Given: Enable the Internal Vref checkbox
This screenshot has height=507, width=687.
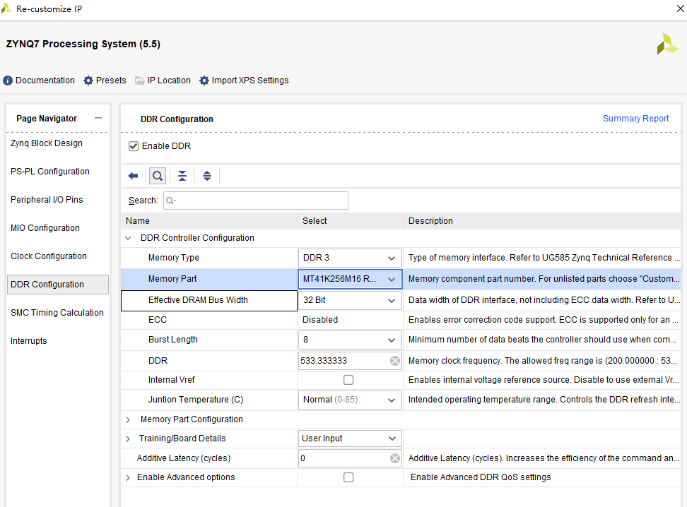Looking at the screenshot, I should (348, 380).
